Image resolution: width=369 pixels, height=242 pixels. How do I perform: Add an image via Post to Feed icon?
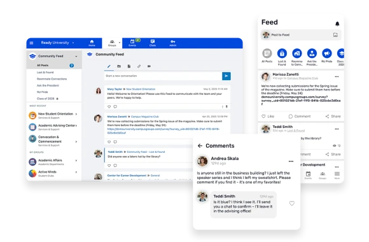pyautogui.click(x=335, y=35)
